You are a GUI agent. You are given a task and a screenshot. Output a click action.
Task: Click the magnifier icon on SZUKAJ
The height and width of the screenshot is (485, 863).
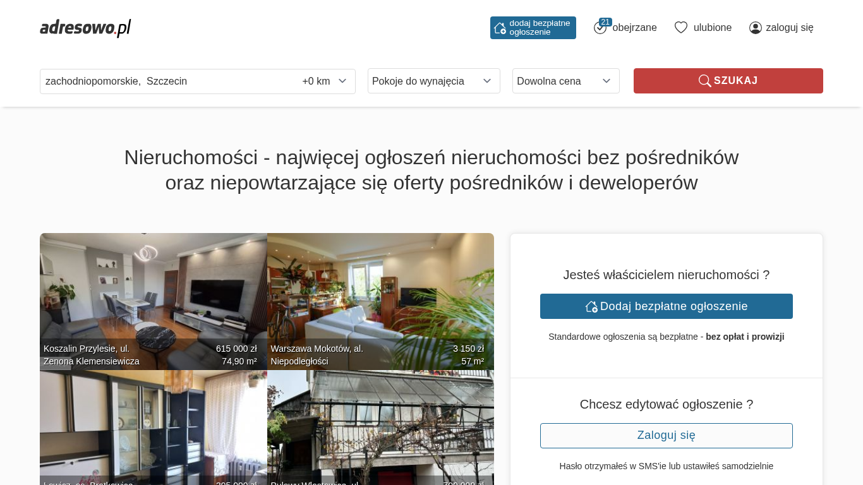(x=704, y=81)
